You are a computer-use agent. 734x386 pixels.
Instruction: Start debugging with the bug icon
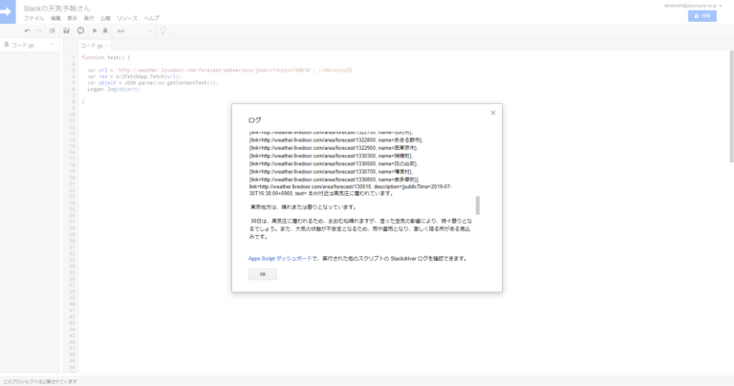click(105, 31)
